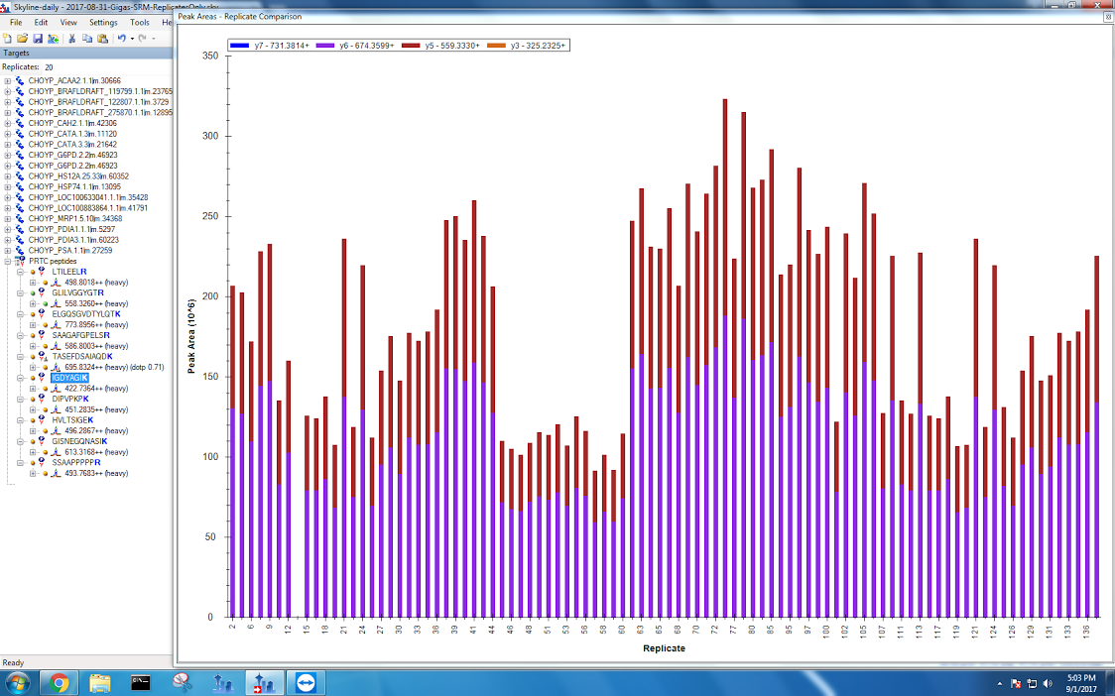Click the Open file folder icon
Image resolution: width=1115 pixels, height=696 pixels.
point(22,38)
